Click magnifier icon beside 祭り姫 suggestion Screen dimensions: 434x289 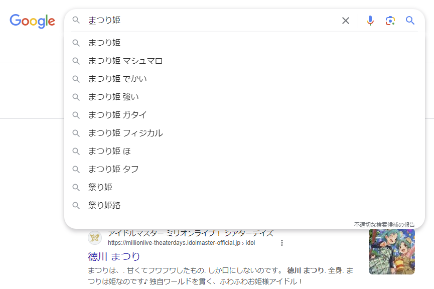pyautogui.click(x=76, y=187)
